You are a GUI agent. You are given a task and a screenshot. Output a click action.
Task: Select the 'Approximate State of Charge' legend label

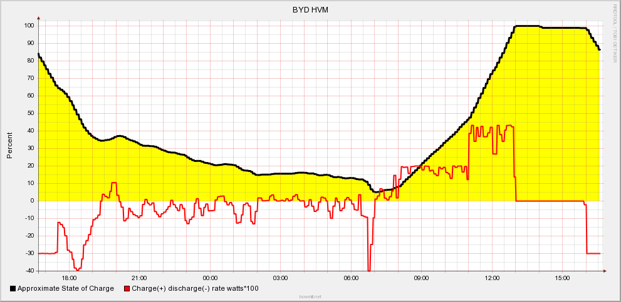click(x=66, y=289)
